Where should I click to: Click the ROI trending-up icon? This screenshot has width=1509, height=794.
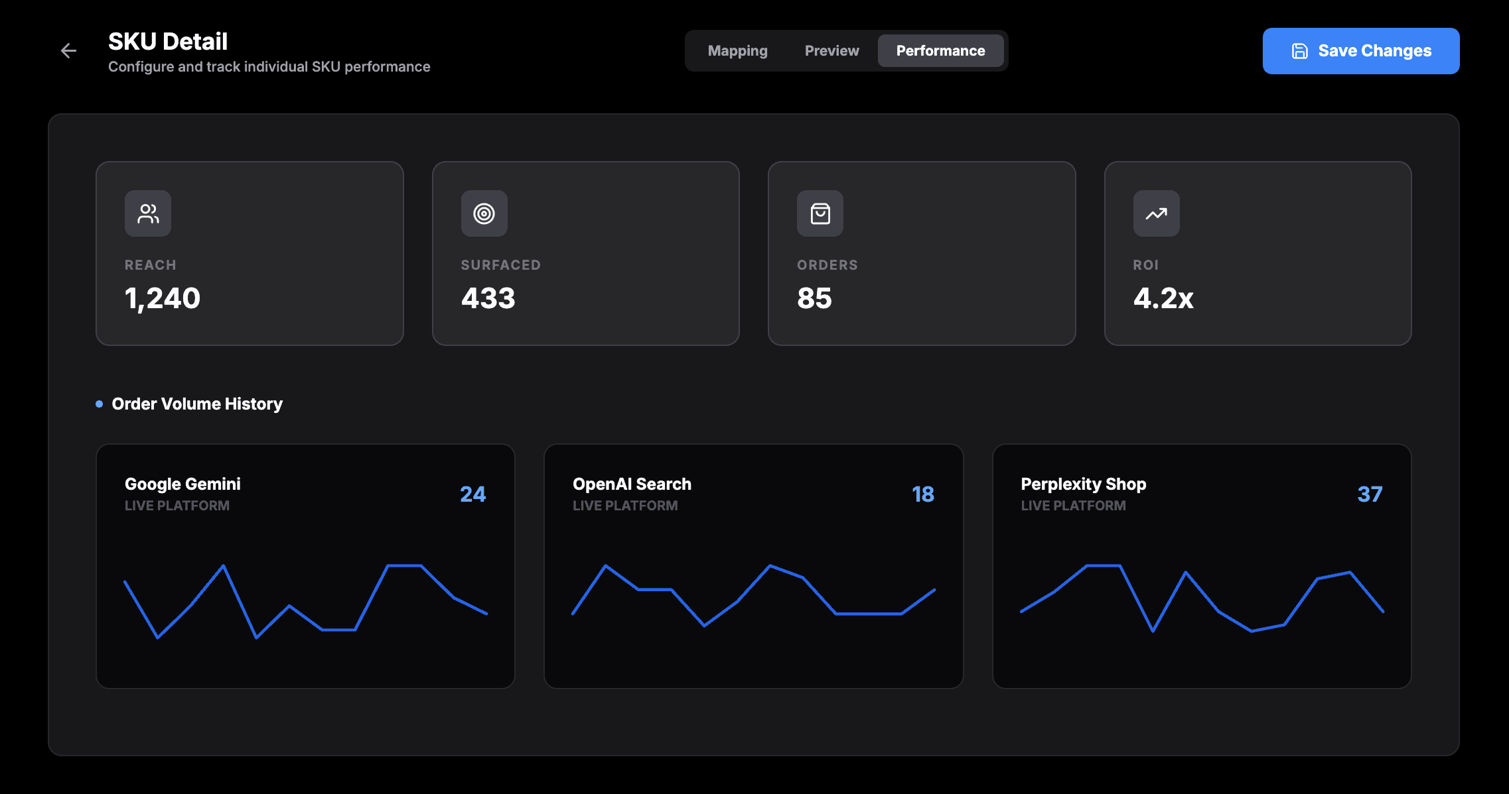click(x=1156, y=213)
